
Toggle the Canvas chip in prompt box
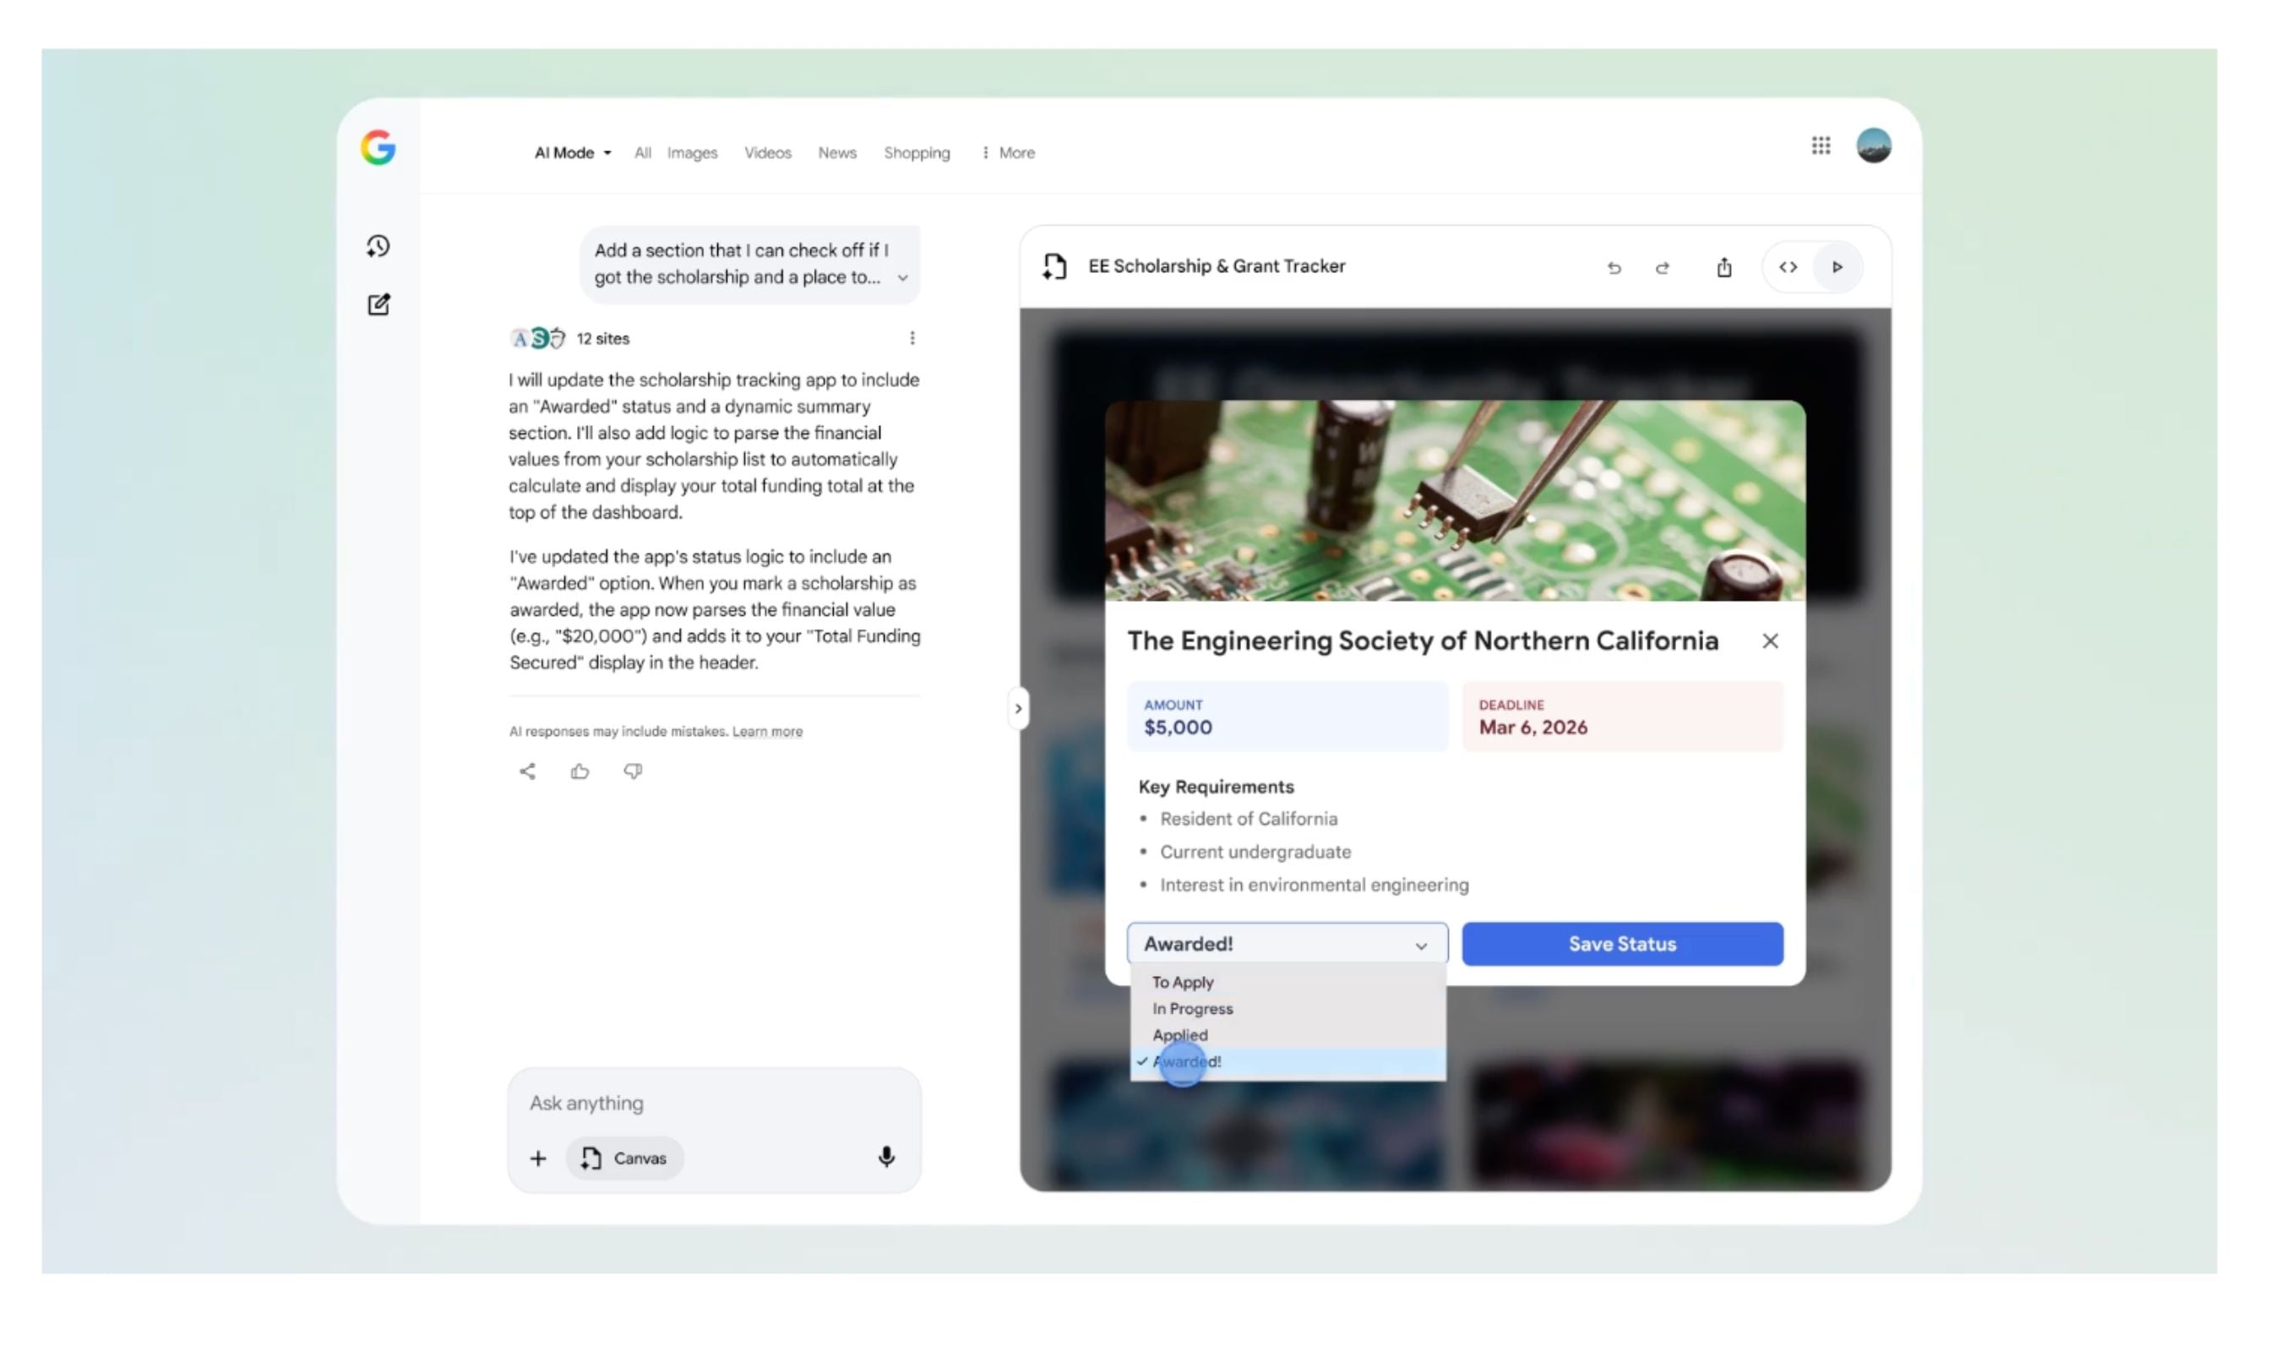(x=623, y=1158)
